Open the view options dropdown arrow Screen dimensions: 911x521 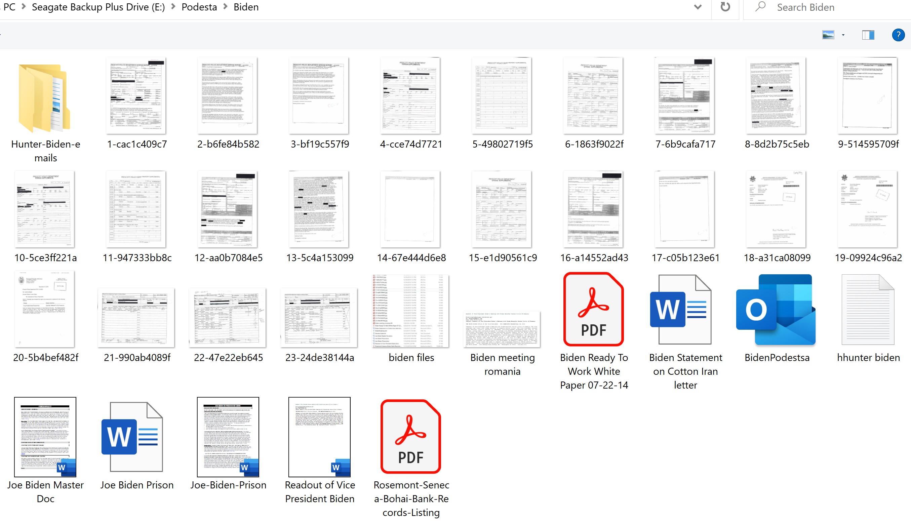click(843, 35)
